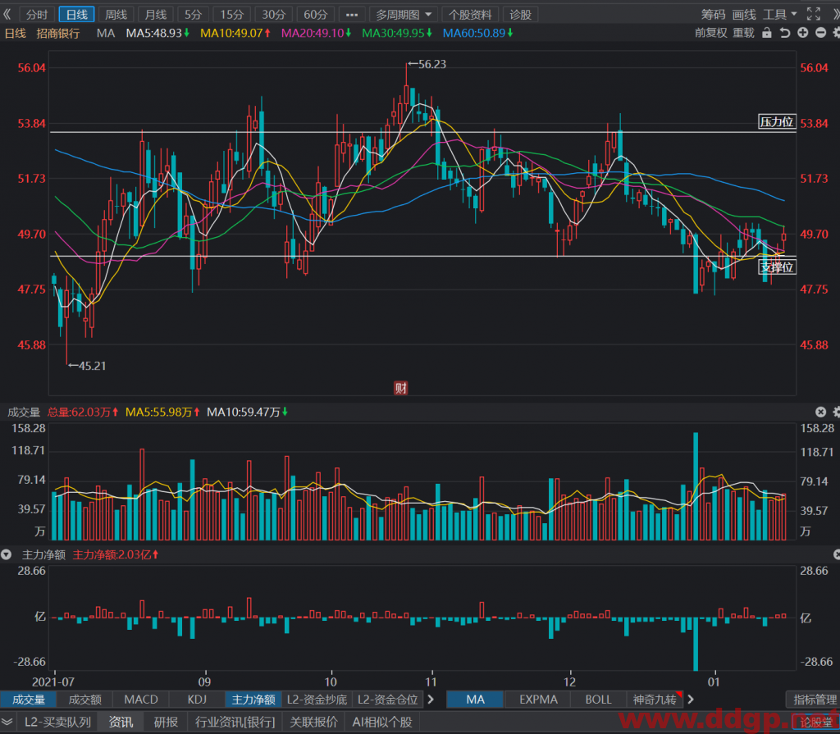Expand the 工具 tools dropdown
Screen dimensions: 840x734
pyautogui.click(x=780, y=15)
